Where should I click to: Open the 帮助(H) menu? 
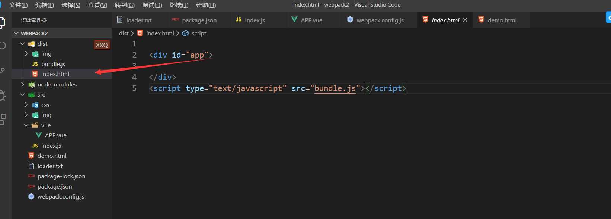206,5
